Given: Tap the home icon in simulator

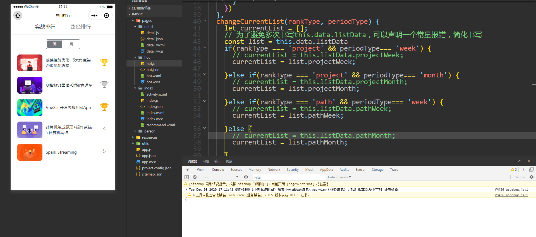Looking at the screenshot, I should (18, 15).
